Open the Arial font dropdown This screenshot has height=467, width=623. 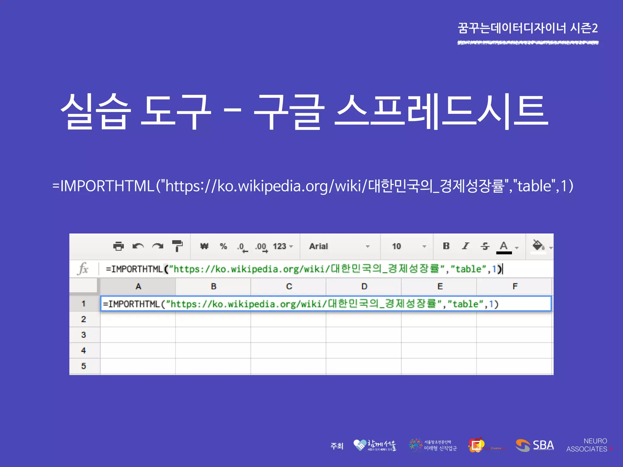[x=339, y=246]
